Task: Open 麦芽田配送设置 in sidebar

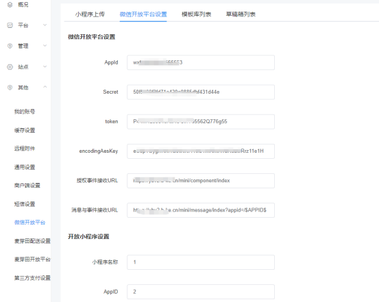Action: [x=32, y=241]
